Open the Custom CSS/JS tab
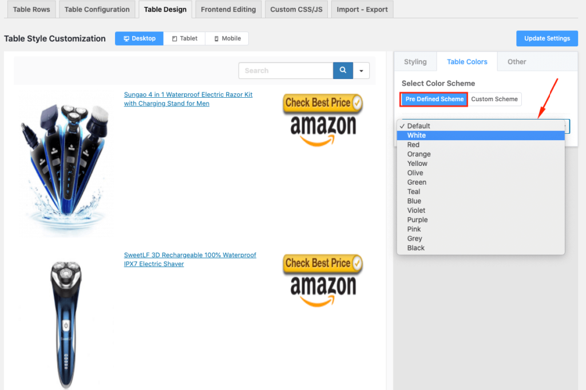Screen dimensions: 586x390 [296, 9]
